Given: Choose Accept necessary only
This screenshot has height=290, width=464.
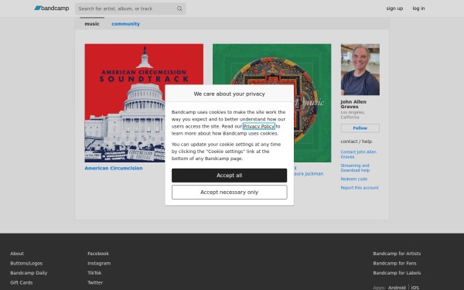Looking at the screenshot, I should pyautogui.click(x=230, y=193).
